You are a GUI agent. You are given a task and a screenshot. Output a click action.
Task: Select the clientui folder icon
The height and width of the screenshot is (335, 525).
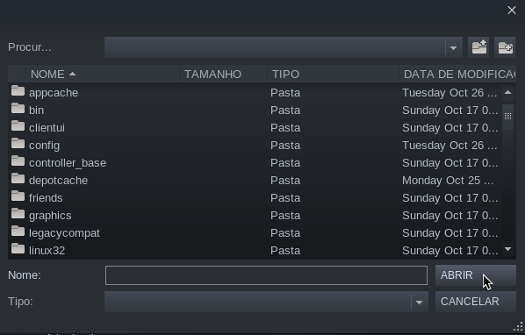(18, 125)
